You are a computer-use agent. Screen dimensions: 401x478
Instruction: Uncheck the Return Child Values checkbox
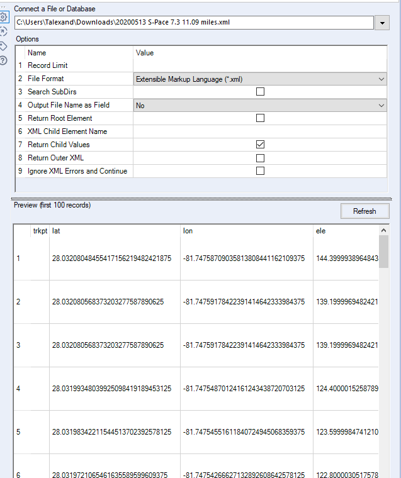(x=260, y=145)
